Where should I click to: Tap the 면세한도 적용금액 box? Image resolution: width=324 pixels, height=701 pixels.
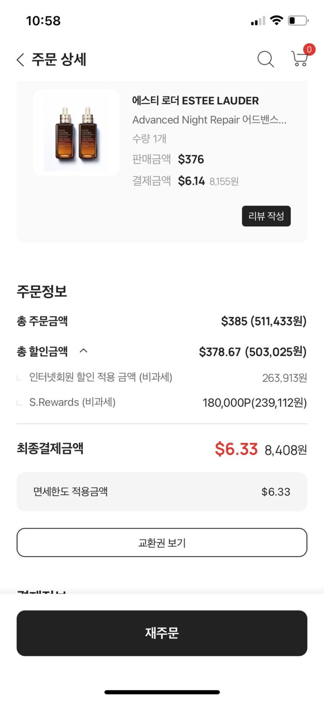point(162,492)
